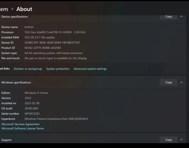Copy the Windows specifications
Image resolution: width=189 pixels, height=148 pixels.
click(x=169, y=82)
